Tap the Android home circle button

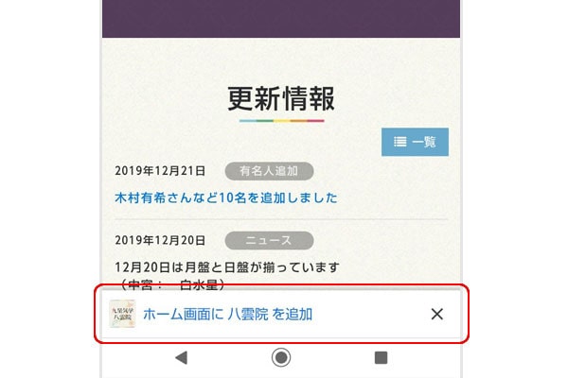[x=281, y=357]
